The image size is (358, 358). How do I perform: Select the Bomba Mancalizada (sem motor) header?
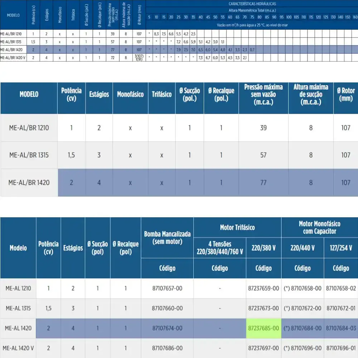pos(167,238)
